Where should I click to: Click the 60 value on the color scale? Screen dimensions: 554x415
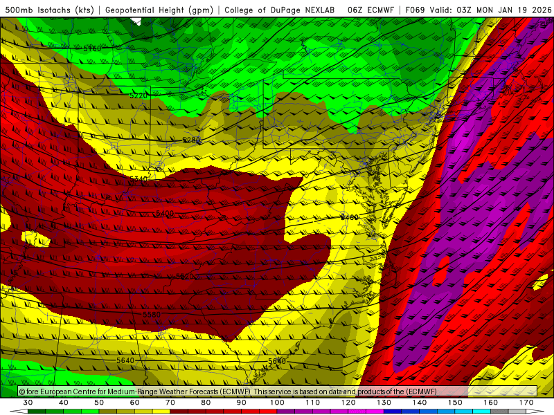(134, 403)
